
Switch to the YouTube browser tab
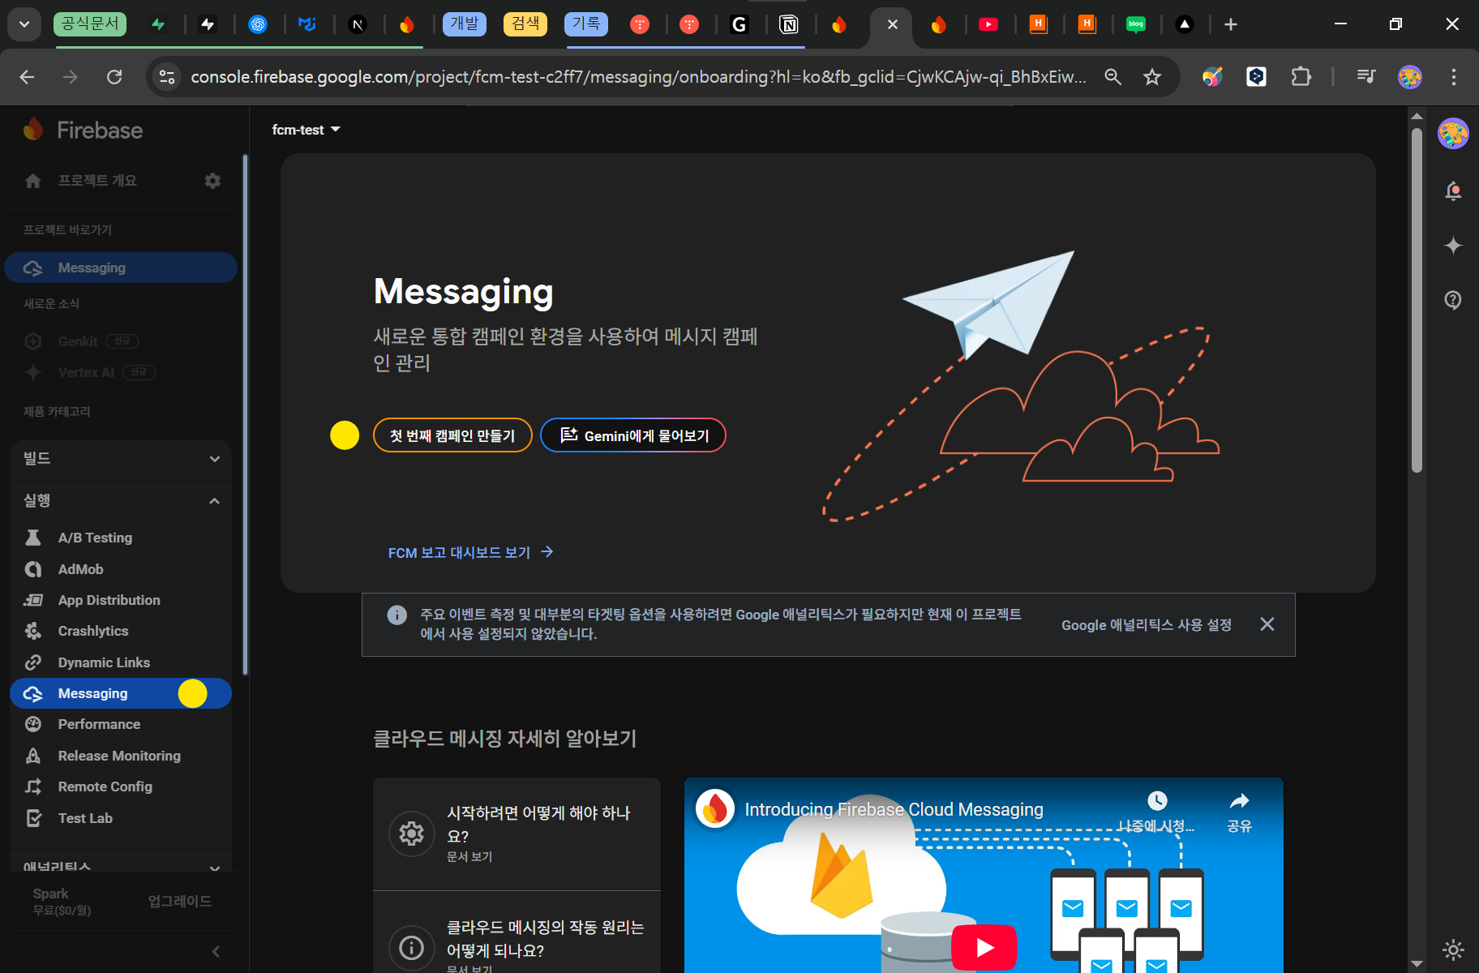(x=988, y=24)
